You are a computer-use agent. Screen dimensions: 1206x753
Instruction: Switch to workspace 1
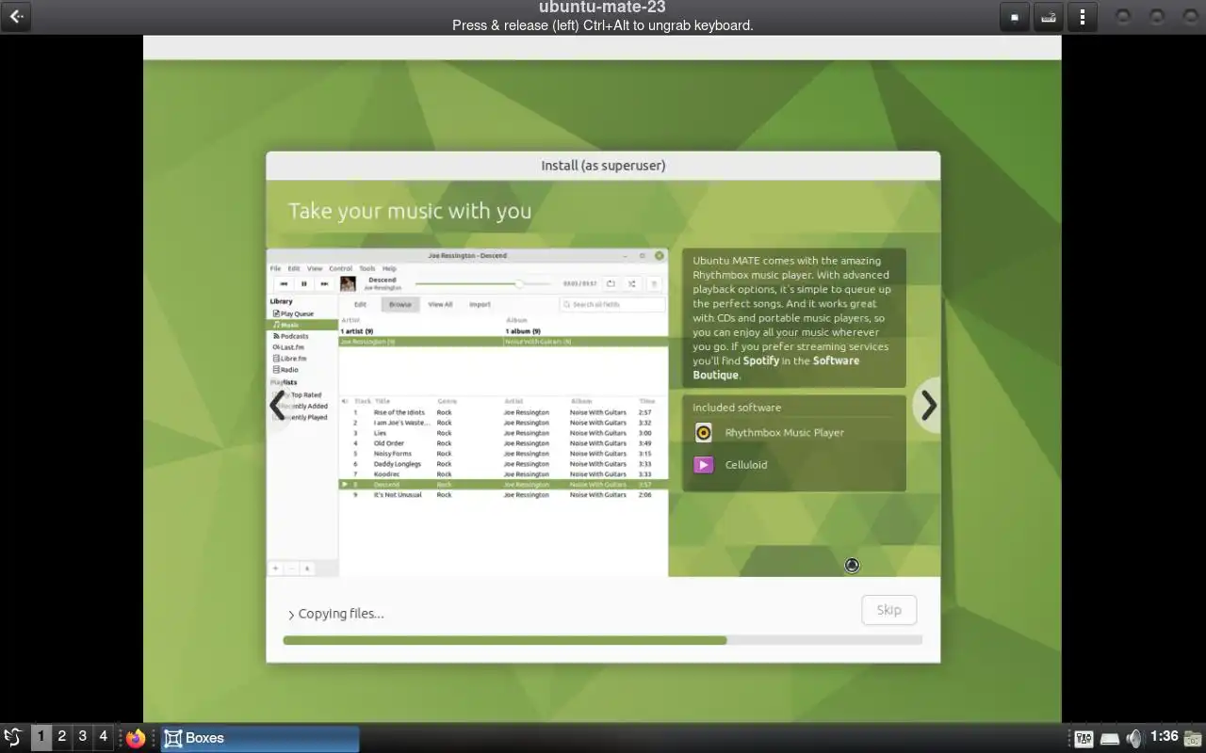(41, 737)
